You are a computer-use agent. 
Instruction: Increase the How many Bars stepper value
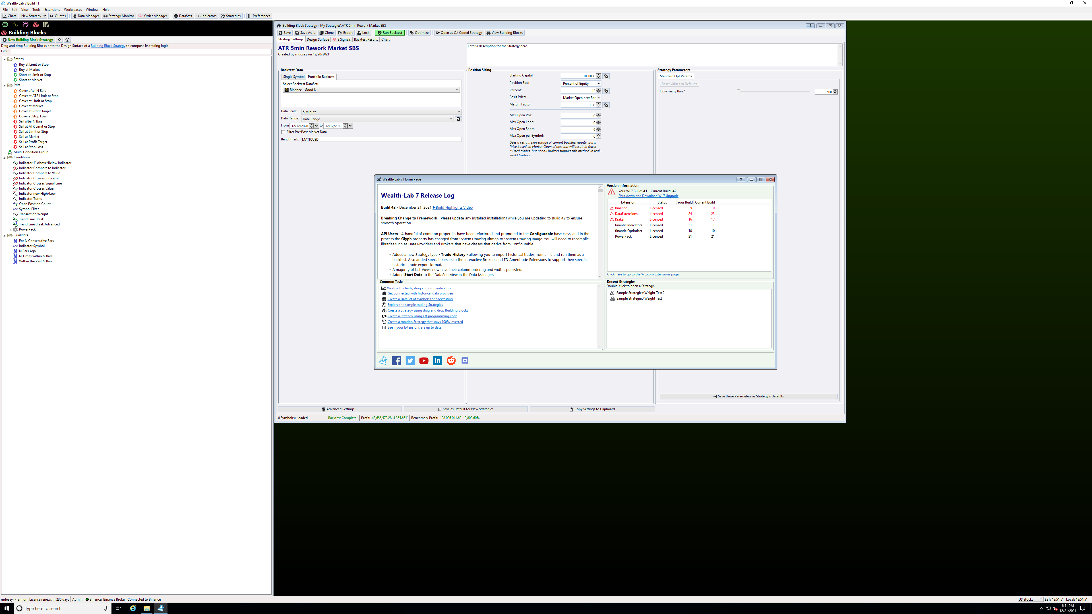pyautogui.click(x=835, y=91)
